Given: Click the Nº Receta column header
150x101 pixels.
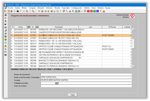Looking at the screenshot, I should [112, 27].
